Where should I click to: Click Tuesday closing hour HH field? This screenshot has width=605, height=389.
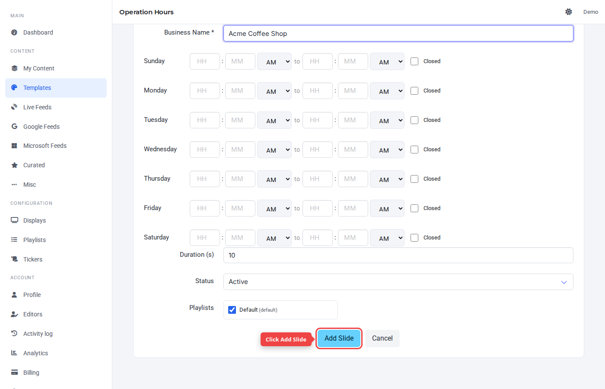tap(318, 120)
